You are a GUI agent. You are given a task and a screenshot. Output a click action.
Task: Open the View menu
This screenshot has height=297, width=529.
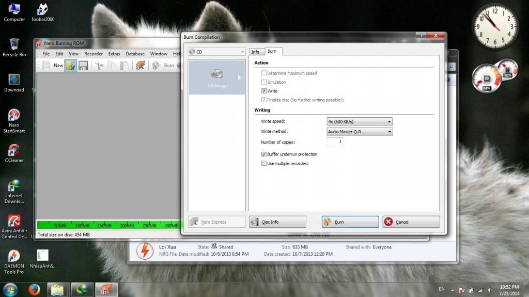(73, 54)
